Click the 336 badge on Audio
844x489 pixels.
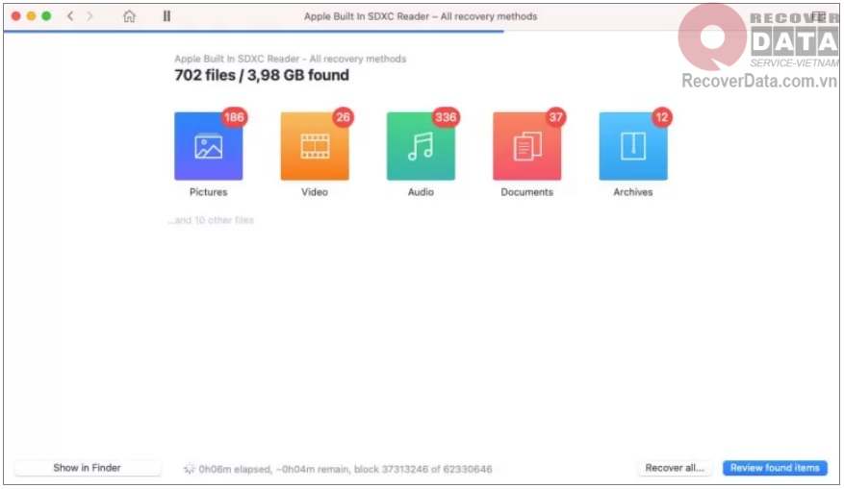pyautogui.click(x=446, y=117)
